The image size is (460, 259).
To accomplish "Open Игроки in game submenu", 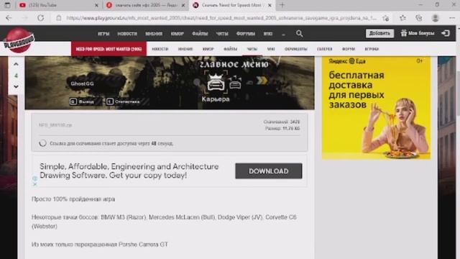I will pyautogui.click(x=372, y=49).
